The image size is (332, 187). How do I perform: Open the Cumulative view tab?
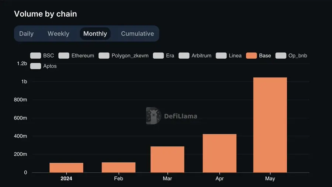[x=137, y=34]
